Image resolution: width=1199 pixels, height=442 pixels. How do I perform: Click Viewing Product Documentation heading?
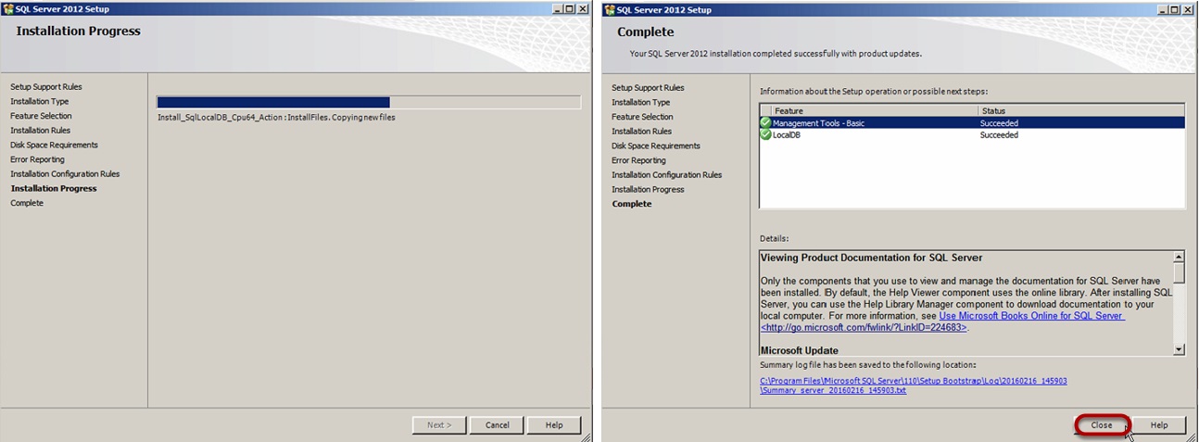click(x=871, y=258)
